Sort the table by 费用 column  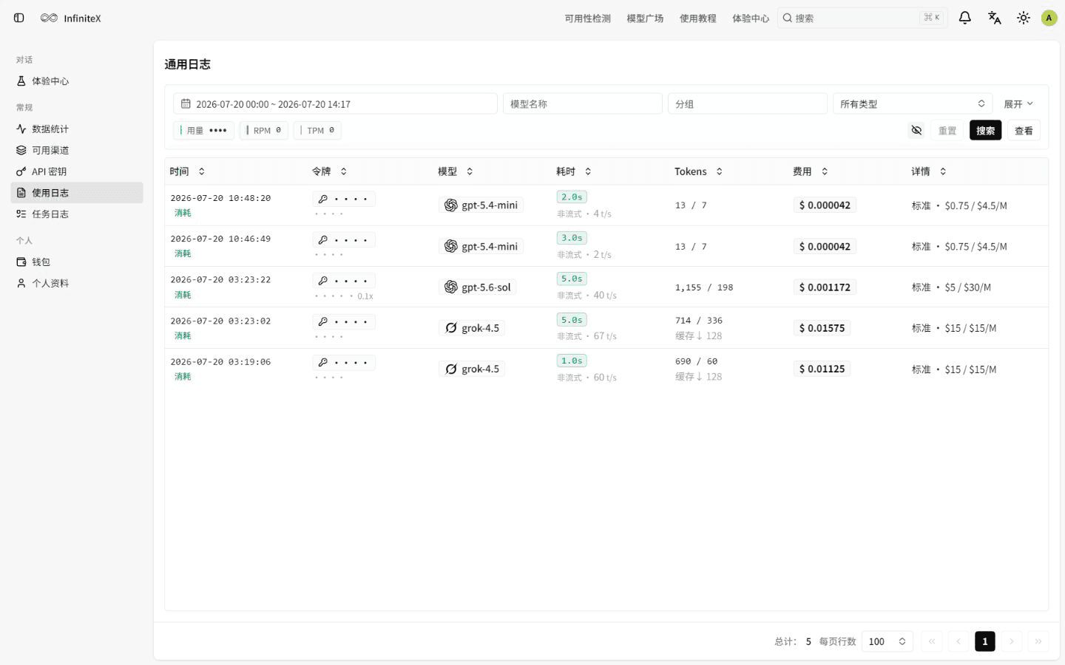point(810,171)
